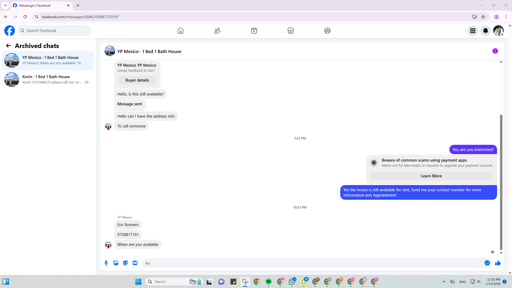Open the Kevin 1 Bed 1 Bath chat

tap(48, 79)
